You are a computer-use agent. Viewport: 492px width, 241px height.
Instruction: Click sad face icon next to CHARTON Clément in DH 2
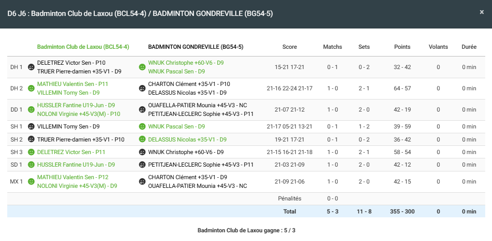coord(142,88)
